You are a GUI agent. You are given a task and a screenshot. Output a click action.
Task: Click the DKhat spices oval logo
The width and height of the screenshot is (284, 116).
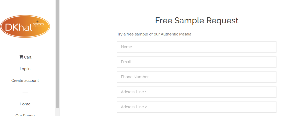[x=25, y=26]
